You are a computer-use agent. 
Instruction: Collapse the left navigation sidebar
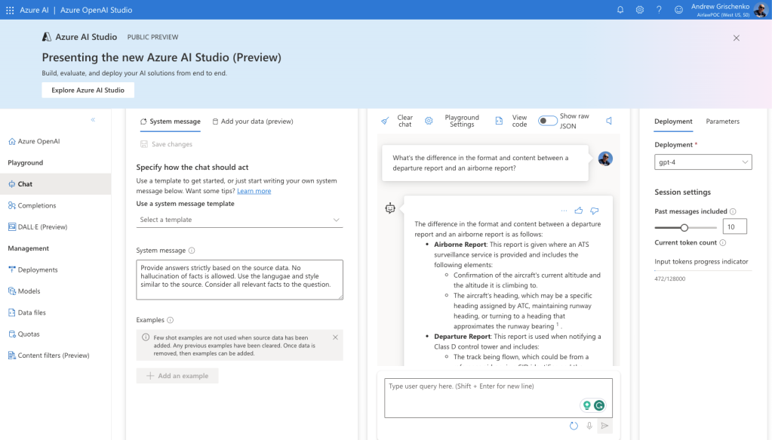94,119
